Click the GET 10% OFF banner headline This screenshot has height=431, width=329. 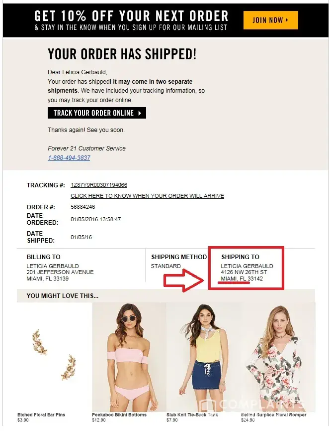(131, 16)
